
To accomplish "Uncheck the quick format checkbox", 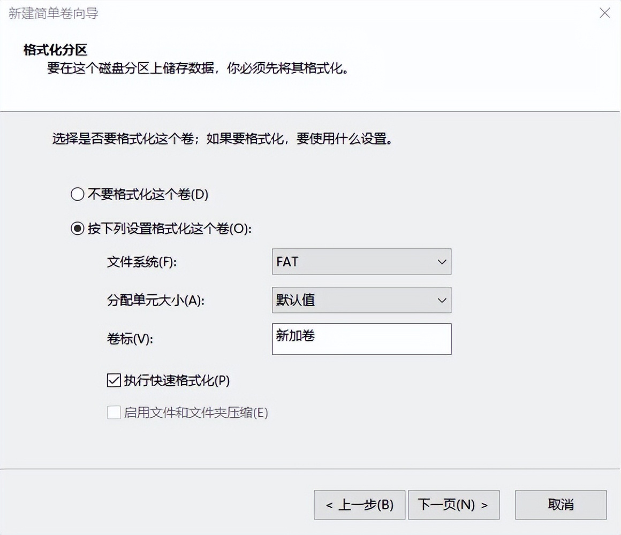I will pos(113,380).
